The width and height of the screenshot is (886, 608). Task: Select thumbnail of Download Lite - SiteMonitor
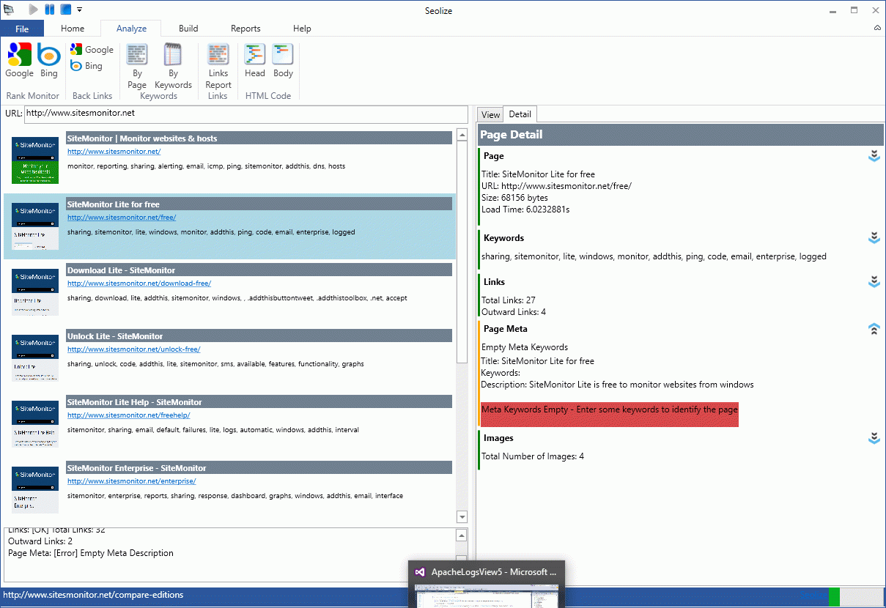(x=35, y=292)
